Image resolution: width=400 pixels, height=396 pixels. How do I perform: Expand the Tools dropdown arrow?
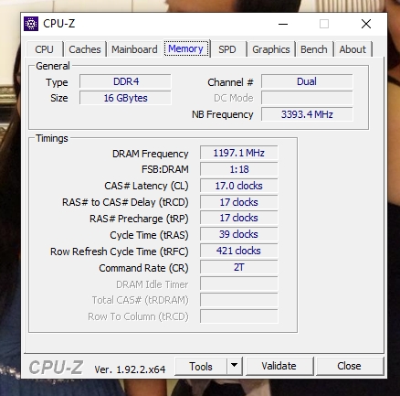click(x=235, y=366)
